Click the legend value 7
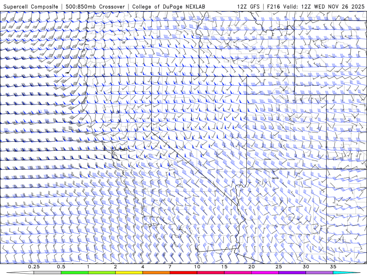367x275 pixels. point(170,267)
